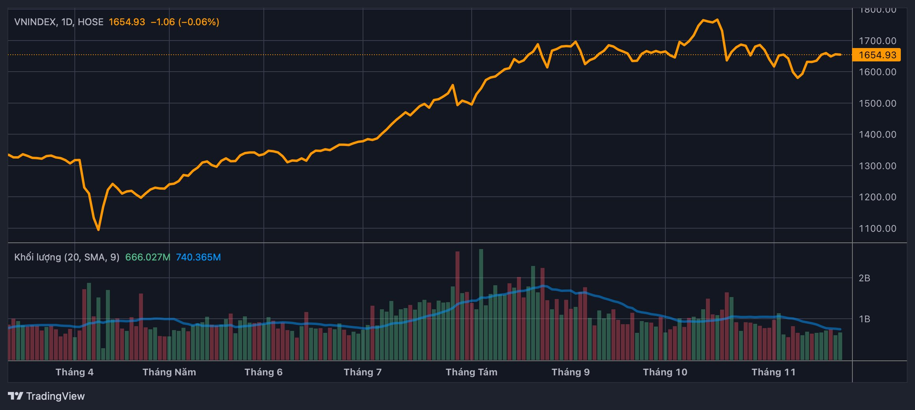Select Tháng 10 on the time axis
Screen dimensions: 915x410
pyautogui.click(x=665, y=372)
